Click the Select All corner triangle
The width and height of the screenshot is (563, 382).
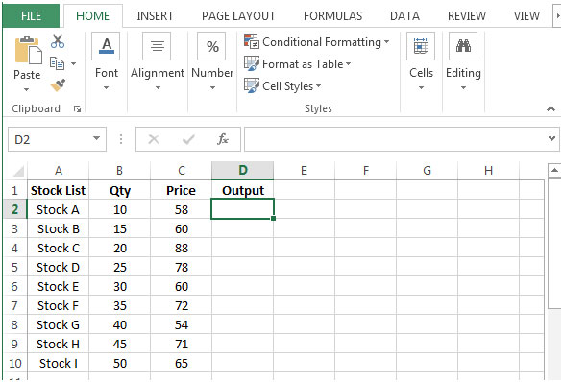click(x=18, y=171)
